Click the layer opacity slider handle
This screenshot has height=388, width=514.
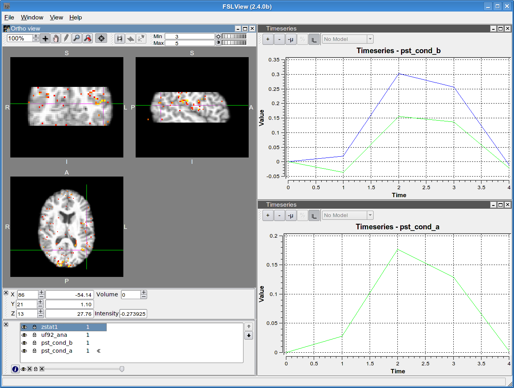coord(122,369)
